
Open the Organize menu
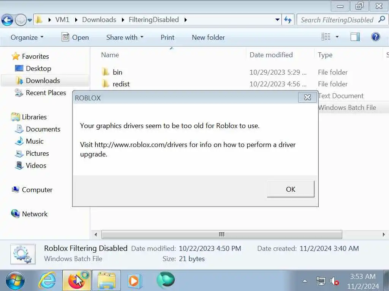27,38
